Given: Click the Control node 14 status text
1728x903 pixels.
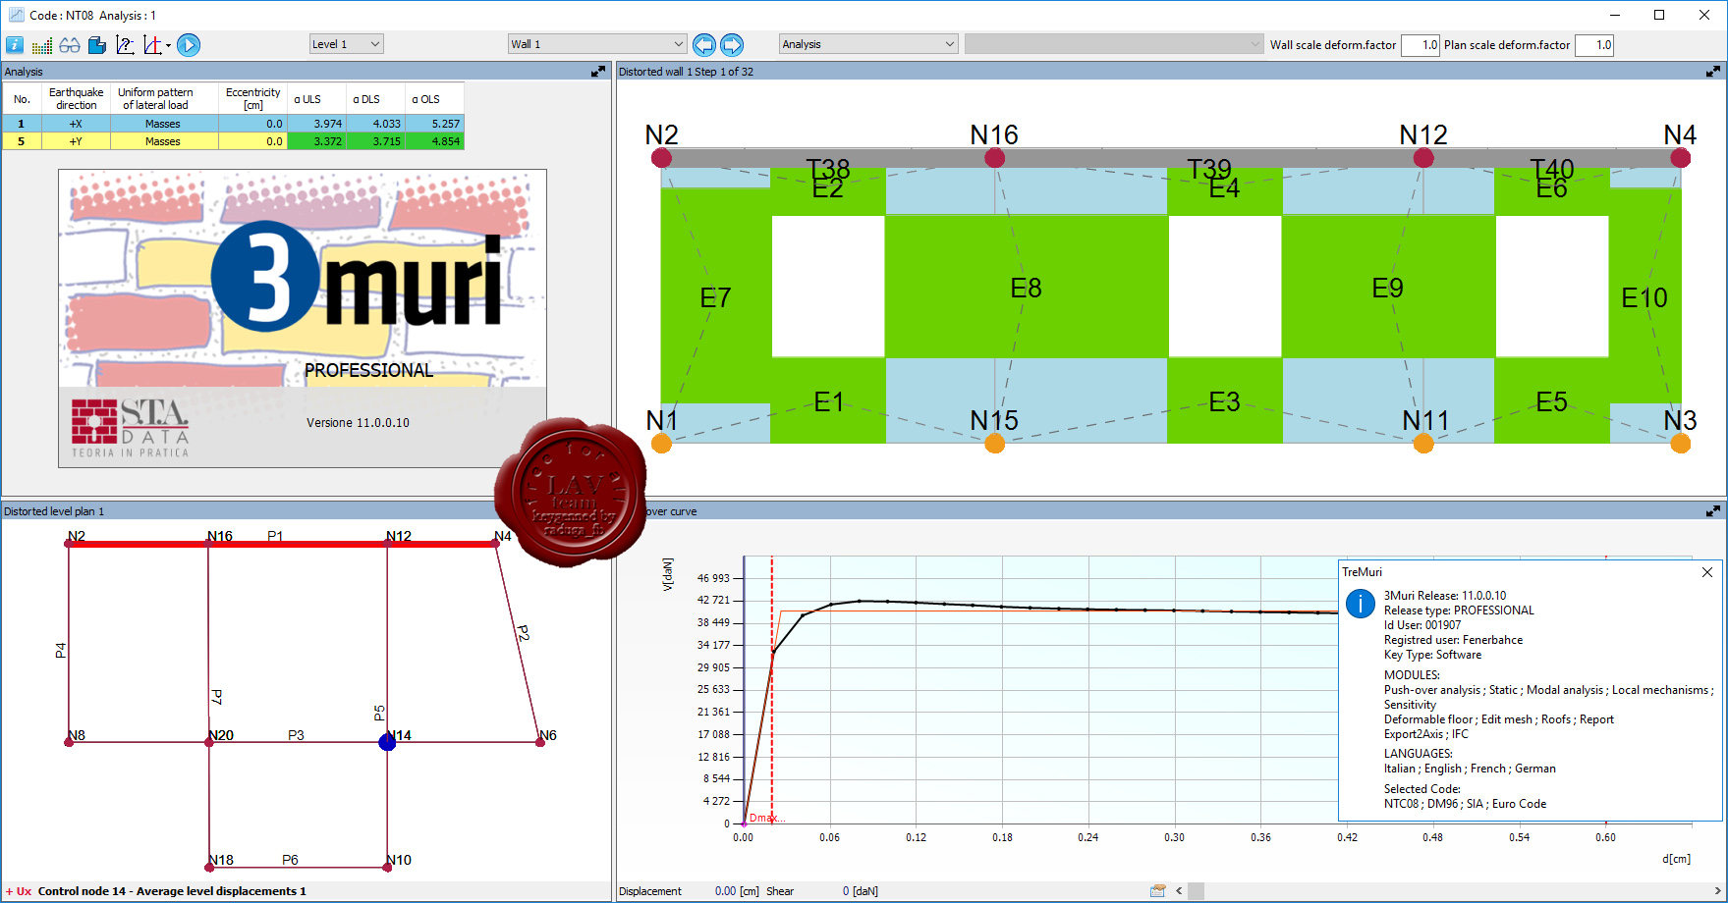Looking at the screenshot, I should [172, 891].
